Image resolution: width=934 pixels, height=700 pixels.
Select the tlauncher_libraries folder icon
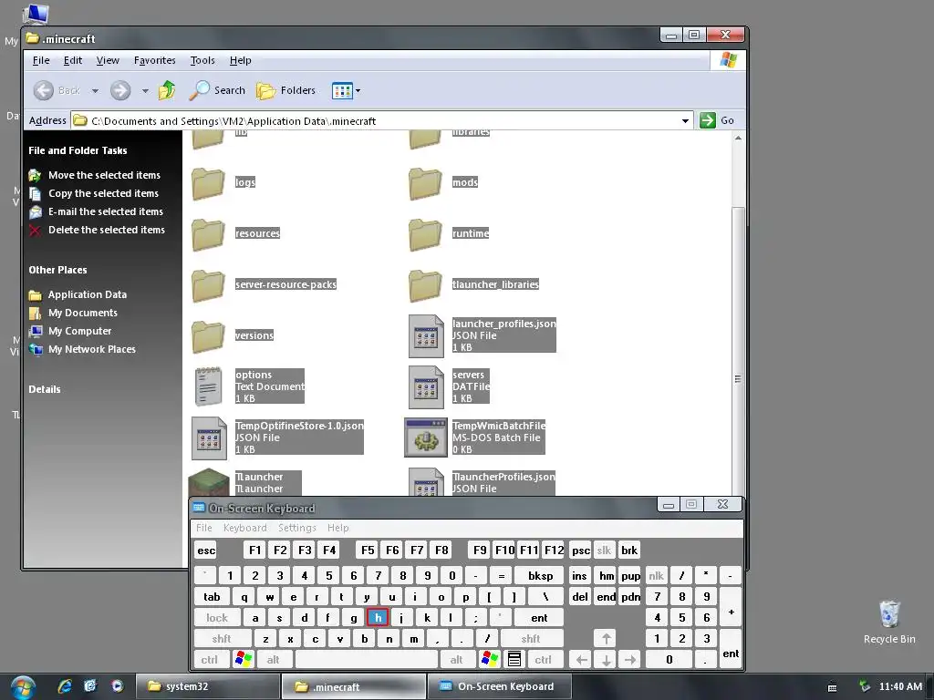(425, 285)
